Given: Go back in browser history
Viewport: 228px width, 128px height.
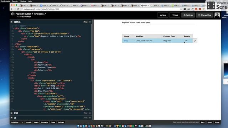Looking at the screenshot, I should pos(12,9).
